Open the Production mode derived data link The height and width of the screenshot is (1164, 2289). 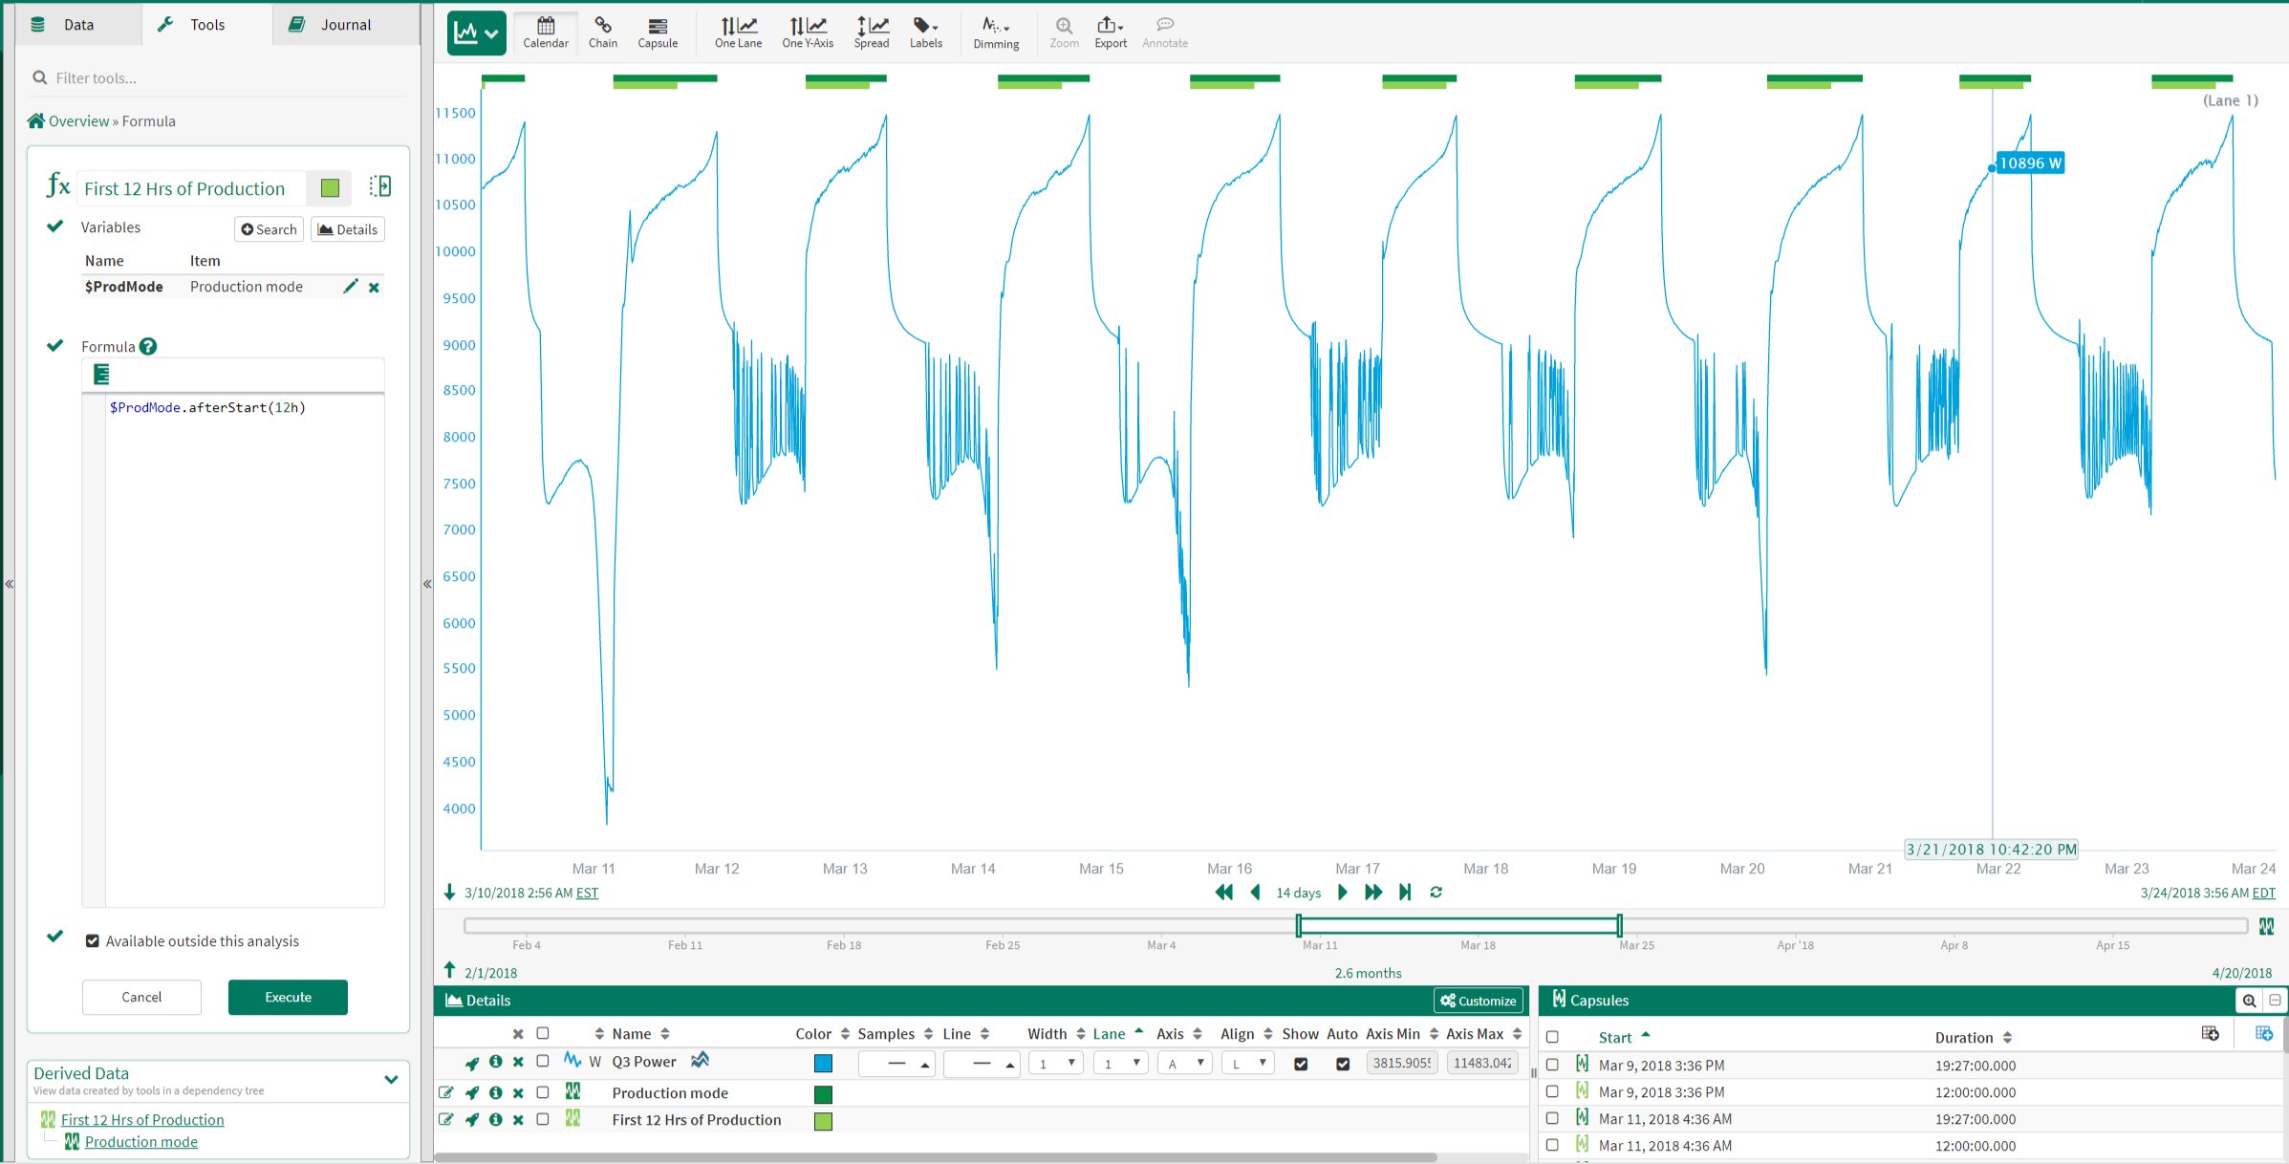pos(140,1142)
